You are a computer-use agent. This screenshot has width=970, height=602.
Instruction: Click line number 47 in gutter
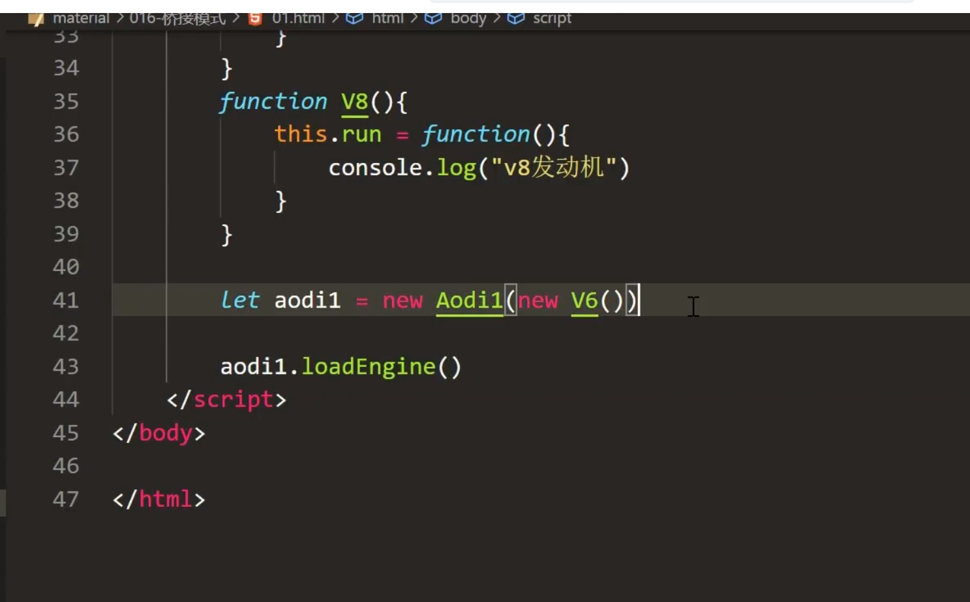[x=66, y=500]
